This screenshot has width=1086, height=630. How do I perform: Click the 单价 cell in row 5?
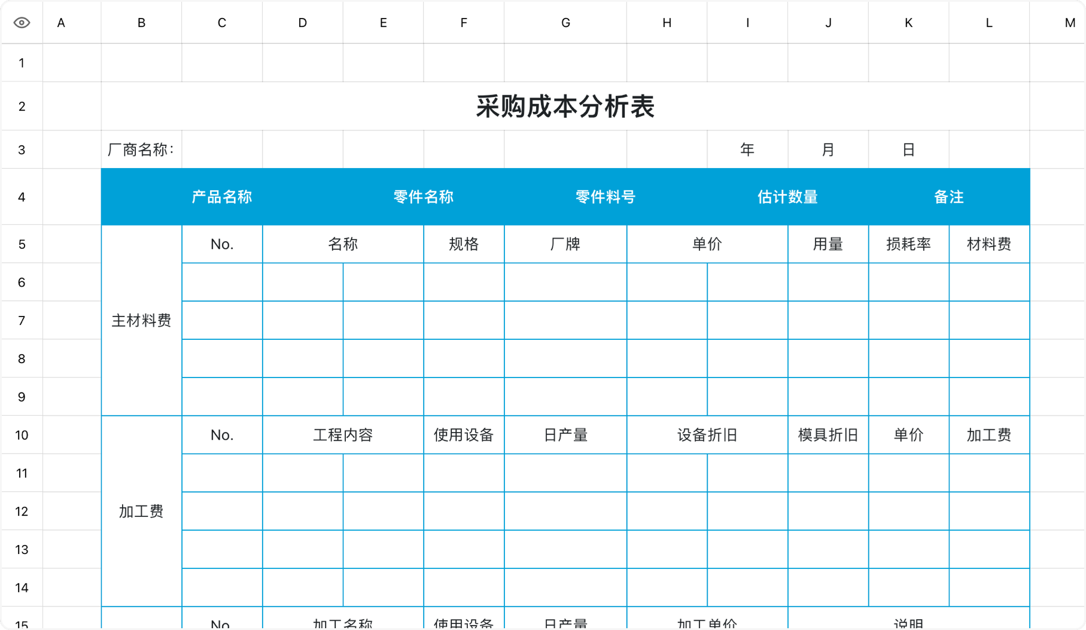[707, 244]
